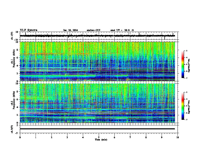Image resolution: width=200 pixels, height=154 pixels.
Task: Click the time axis tick label "5"
Action: click(x=99, y=137)
